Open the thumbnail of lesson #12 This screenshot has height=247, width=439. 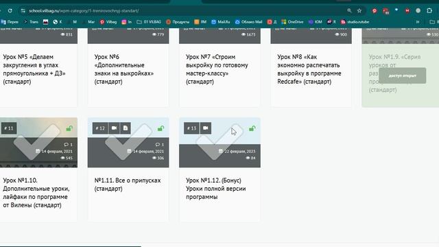pyautogui.click(x=128, y=143)
